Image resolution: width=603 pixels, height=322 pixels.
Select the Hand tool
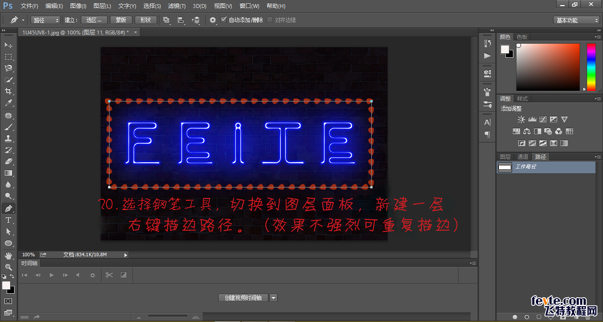click(8, 255)
